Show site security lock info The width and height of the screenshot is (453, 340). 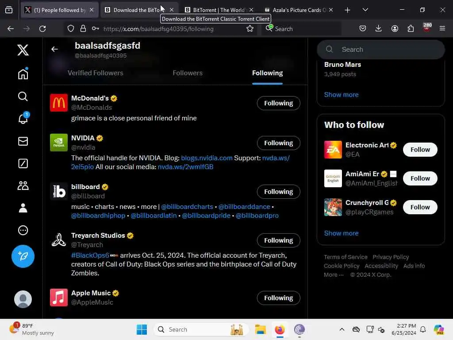coord(83,29)
